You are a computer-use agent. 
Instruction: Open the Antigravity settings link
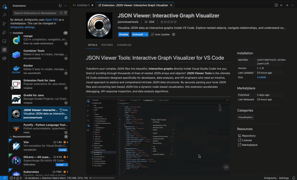click(x=22, y=27)
